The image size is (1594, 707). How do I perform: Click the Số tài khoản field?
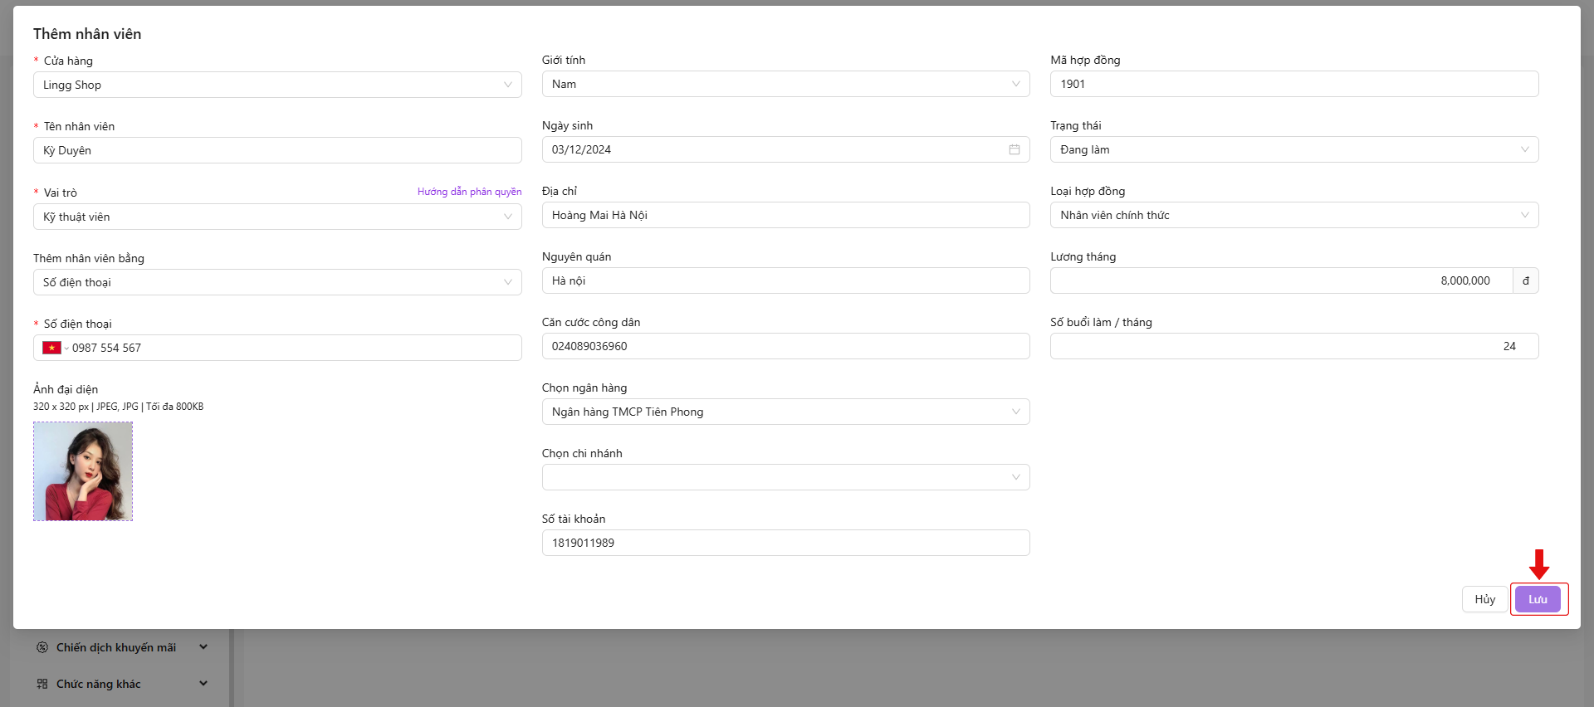(785, 543)
